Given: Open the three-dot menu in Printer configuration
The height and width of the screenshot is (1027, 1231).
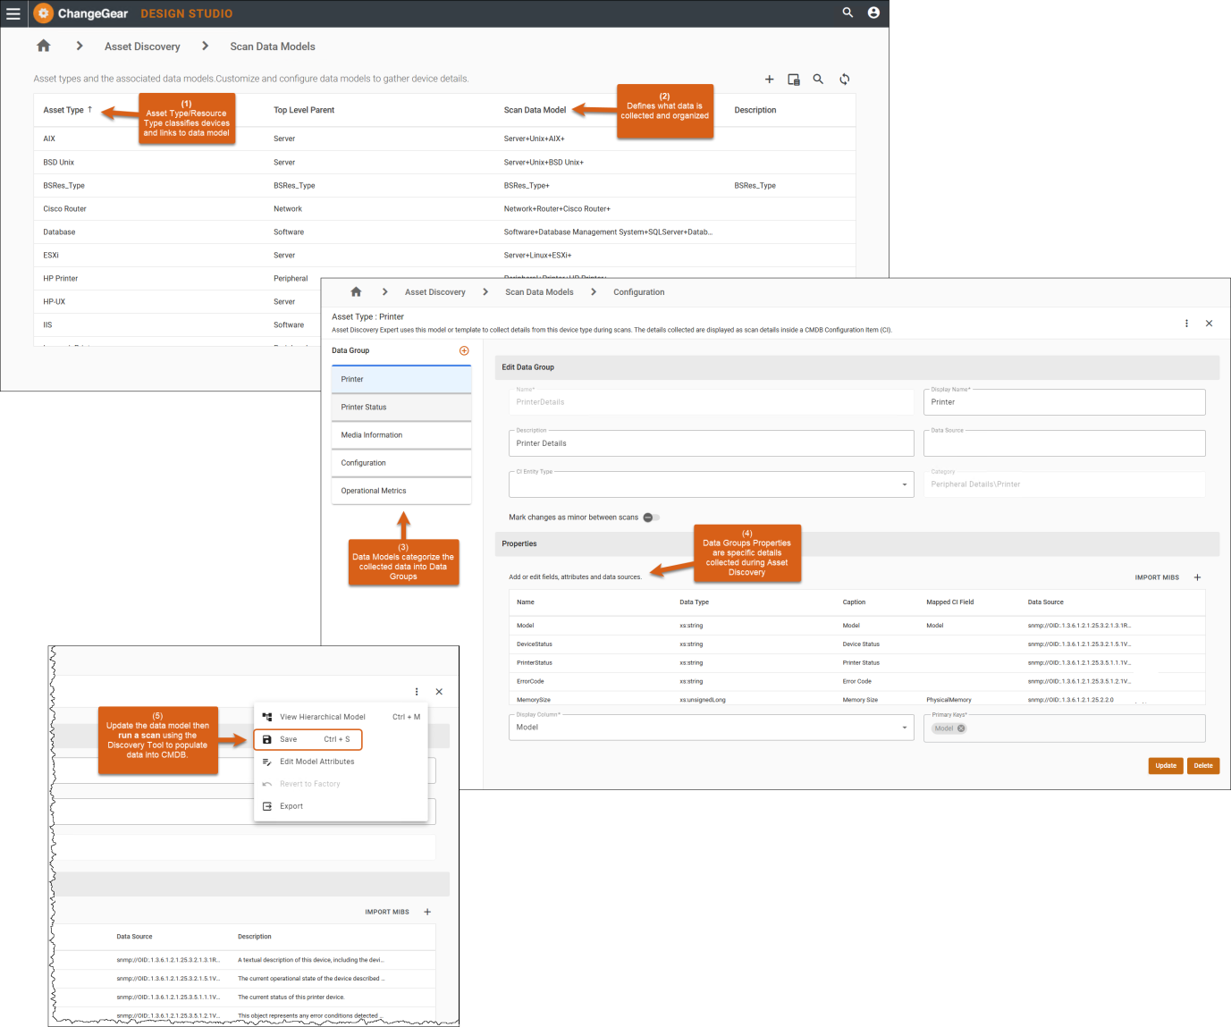Looking at the screenshot, I should (1186, 324).
